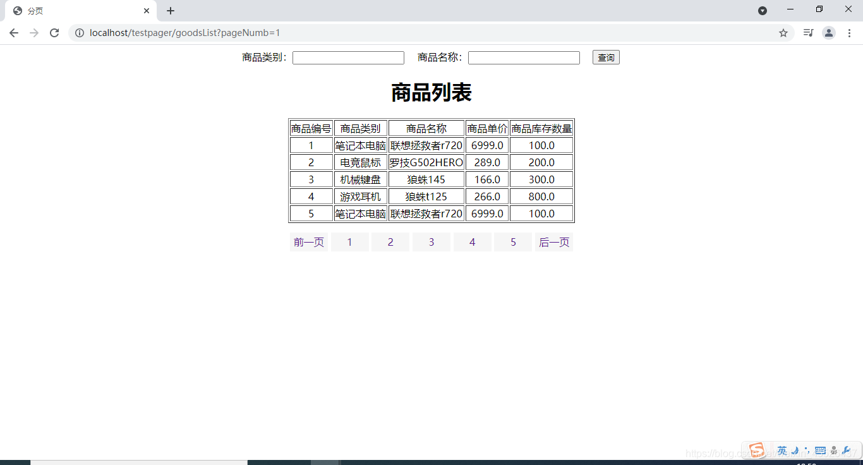
Task: Click inside the 商品名称 input field
Action: tap(523, 57)
